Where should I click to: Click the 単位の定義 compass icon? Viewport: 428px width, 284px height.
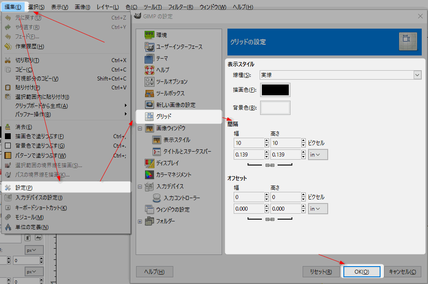tap(8, 227)
